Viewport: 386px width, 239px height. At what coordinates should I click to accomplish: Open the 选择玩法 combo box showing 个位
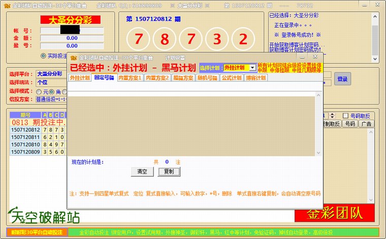point(51,82)
